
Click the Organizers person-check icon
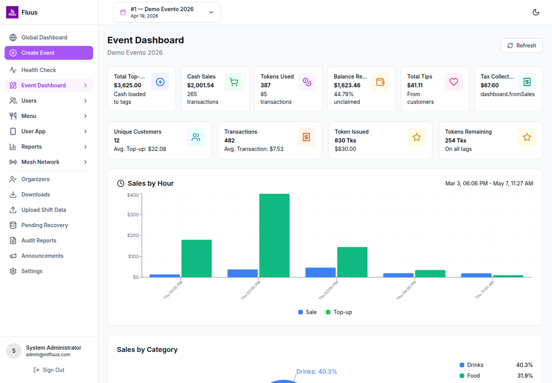tap(13, 179)
